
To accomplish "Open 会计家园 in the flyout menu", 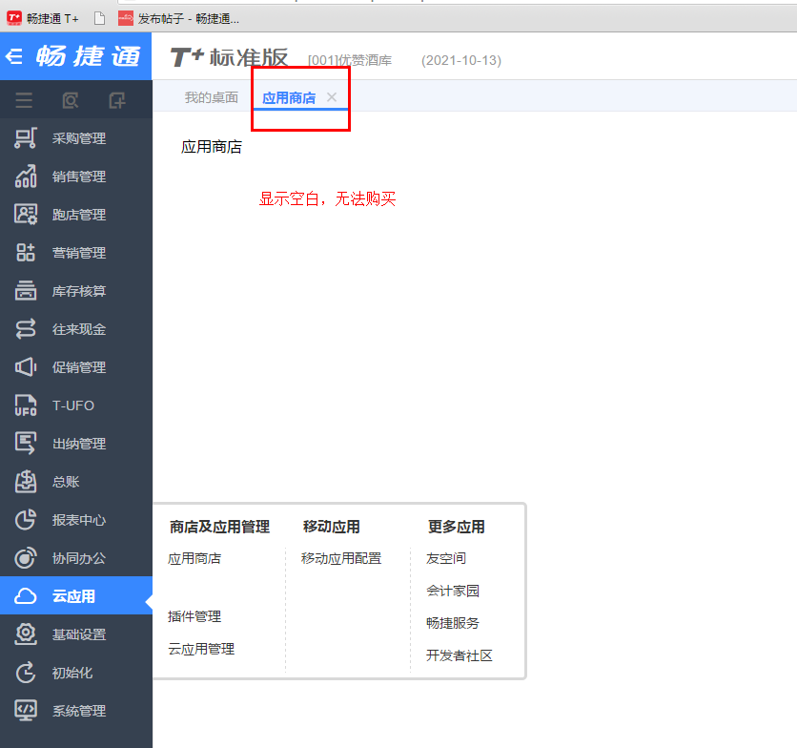I will tap(453, 591).
